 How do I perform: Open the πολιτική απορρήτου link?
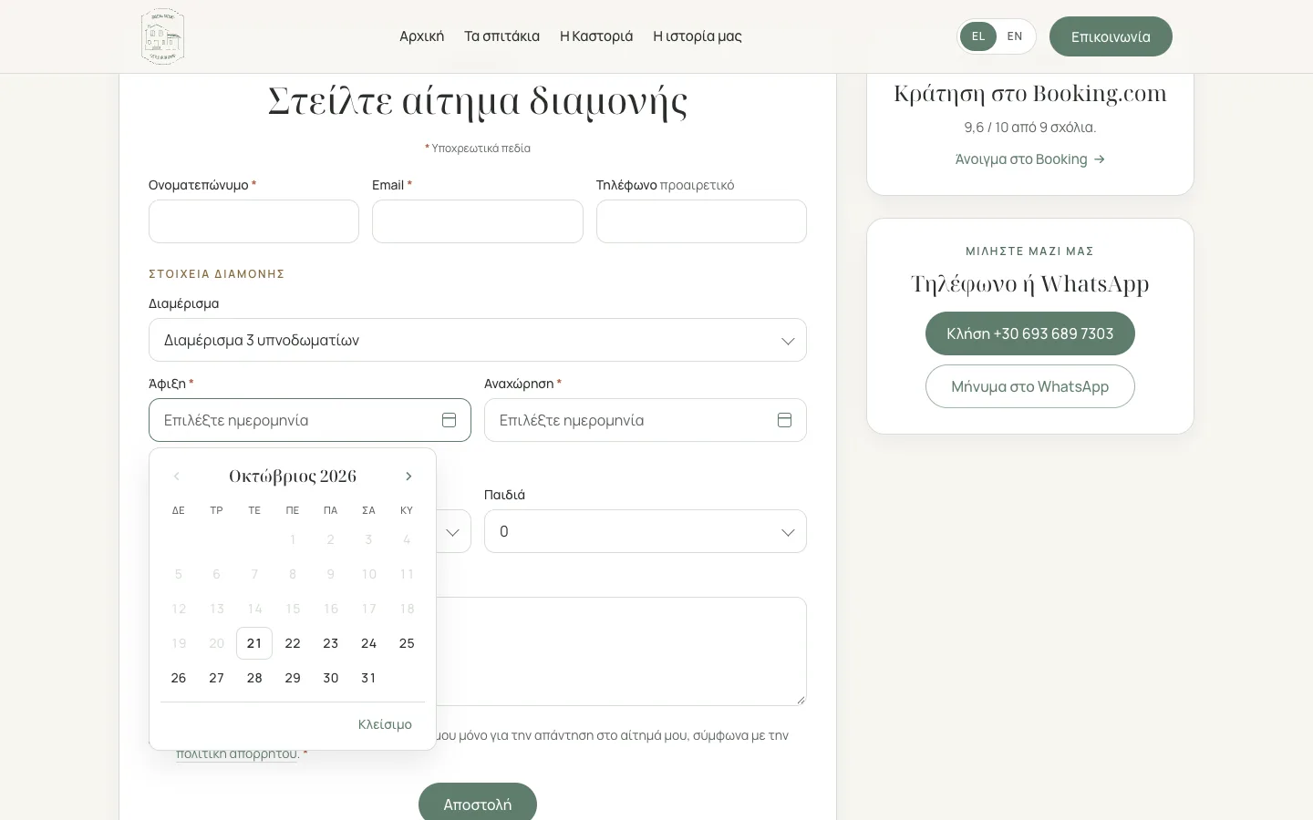237,753
